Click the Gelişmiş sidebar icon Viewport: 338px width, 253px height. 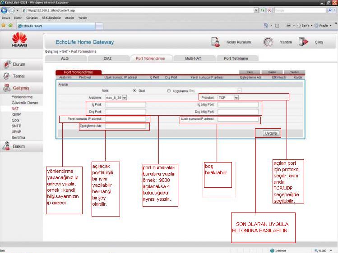point(7,88)
